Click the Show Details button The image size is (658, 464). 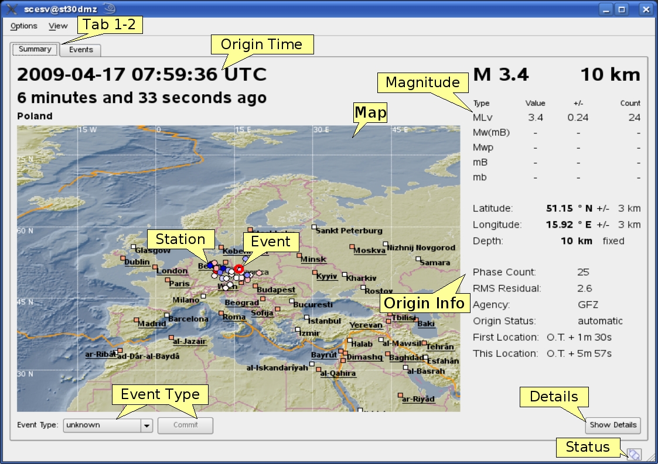tap(613, 425)
